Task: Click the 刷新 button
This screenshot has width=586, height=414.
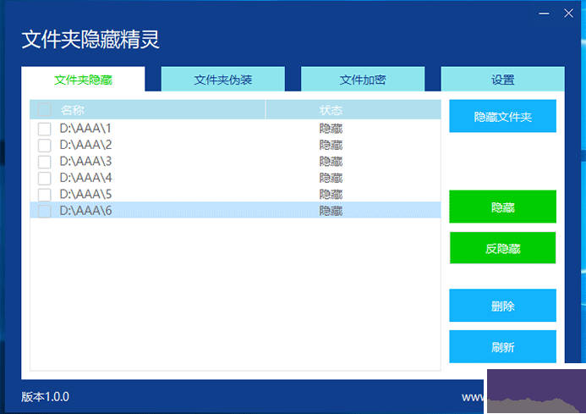Action: pos(502,346)
